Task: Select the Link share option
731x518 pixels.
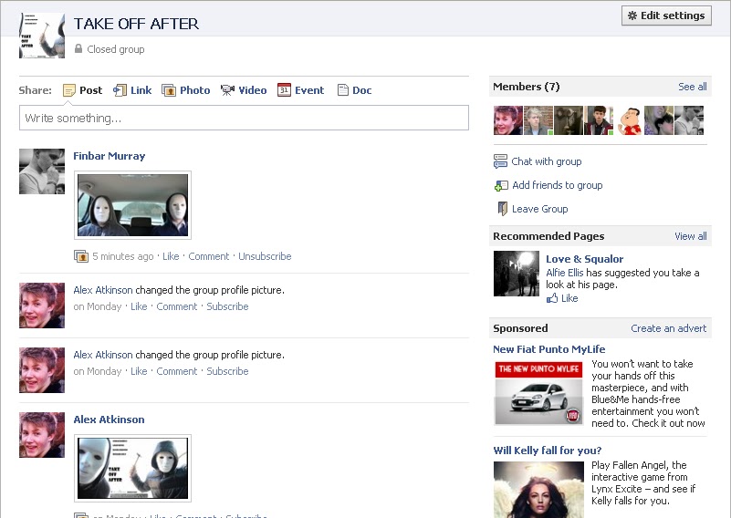Action: coord(132,90)
